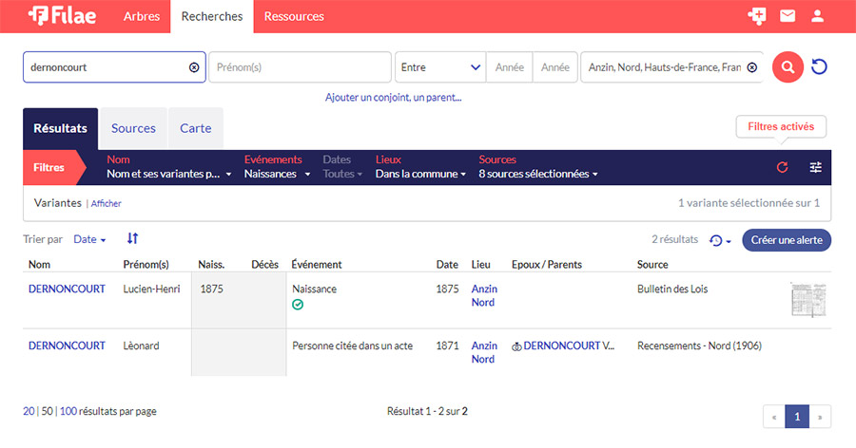Clear the Anzin location field
The height and width of the screenshot is (448, 856).
751,67
